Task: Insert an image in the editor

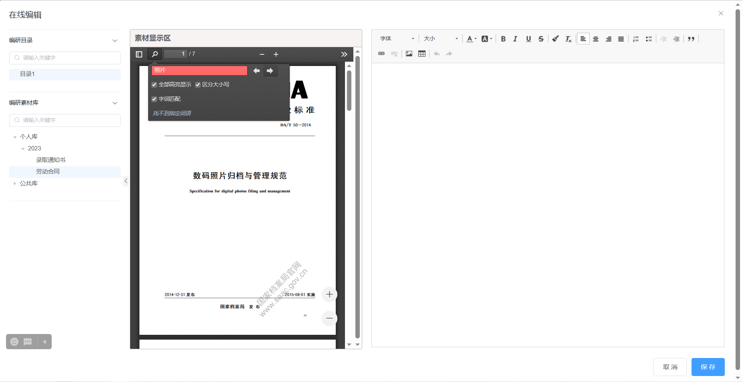Action: pyautogui.click(x=409, y=54)
